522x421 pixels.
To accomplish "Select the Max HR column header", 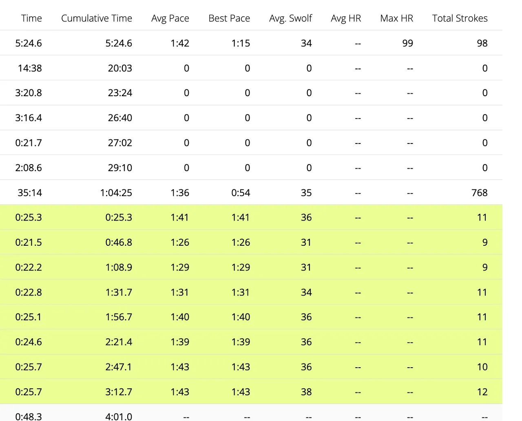I will point(396,18).
